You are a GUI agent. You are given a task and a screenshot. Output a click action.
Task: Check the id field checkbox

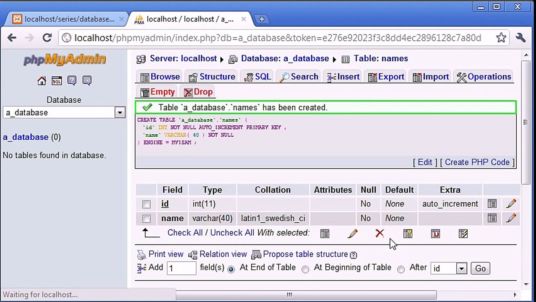[146, 204]
